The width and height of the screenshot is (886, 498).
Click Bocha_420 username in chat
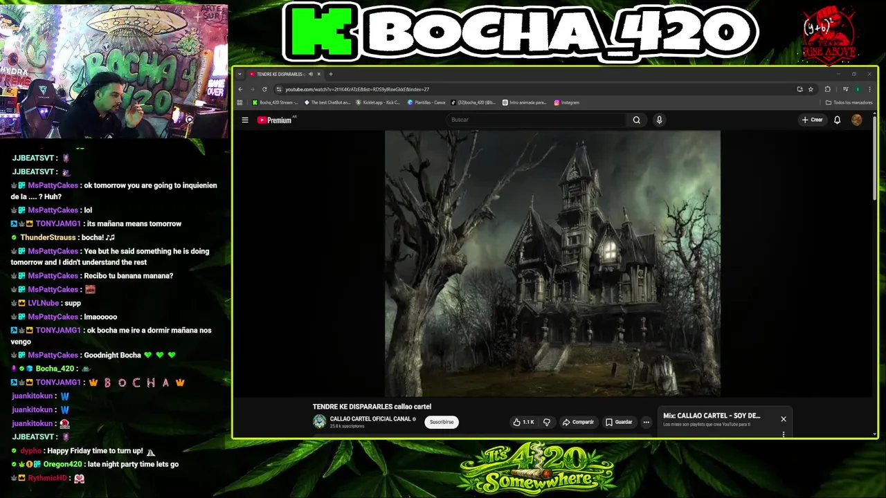[55, 369]
